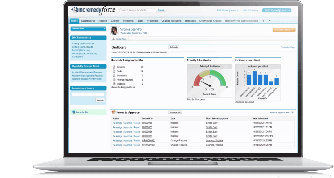Select the Tasks tab
Viewport: 334px width, 178px height.
[x=140, y=21]
